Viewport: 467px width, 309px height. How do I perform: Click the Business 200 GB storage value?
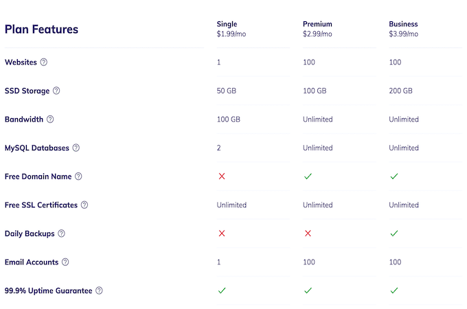pyautogui.click(x=400, y=91)
